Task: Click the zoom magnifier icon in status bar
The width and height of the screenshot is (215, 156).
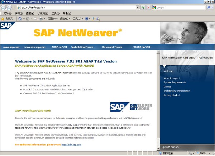Action: coord(198,153)
